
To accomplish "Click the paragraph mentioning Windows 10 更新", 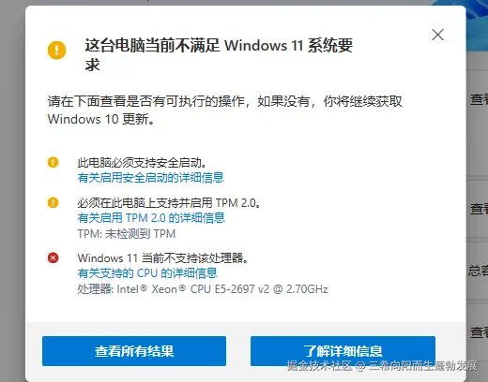I will click(x=224, y=110).
